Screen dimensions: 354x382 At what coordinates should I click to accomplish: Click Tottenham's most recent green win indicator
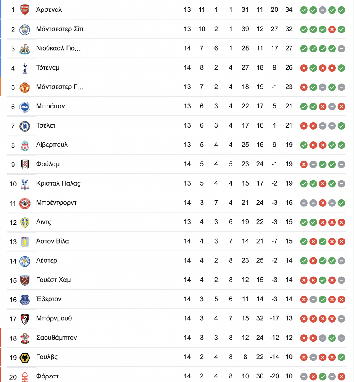342,68
